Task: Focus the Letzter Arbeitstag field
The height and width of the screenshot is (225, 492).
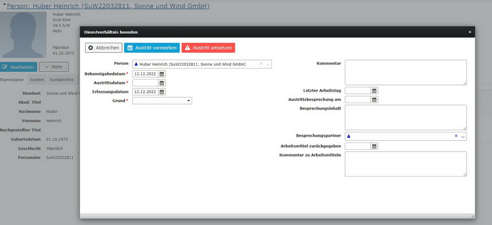Action: pos(357,91)
